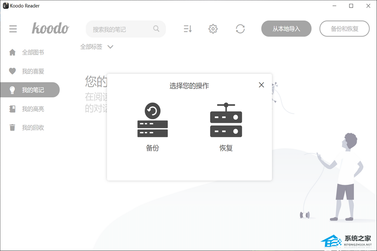Expand the 全部标签 chevron
Image resolution: width=377 pixels, height=251 pixels.
point(110,47)
